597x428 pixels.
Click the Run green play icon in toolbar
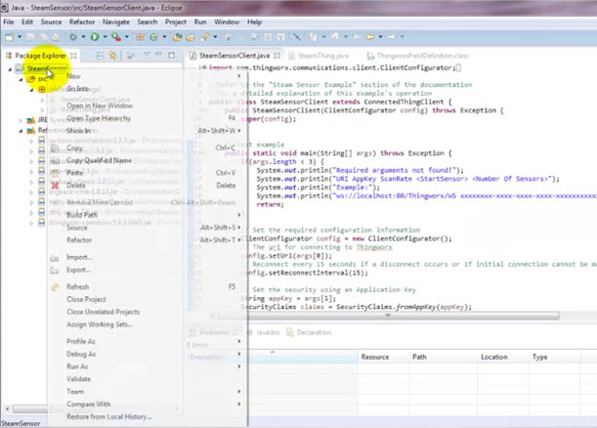coord(96,36)
